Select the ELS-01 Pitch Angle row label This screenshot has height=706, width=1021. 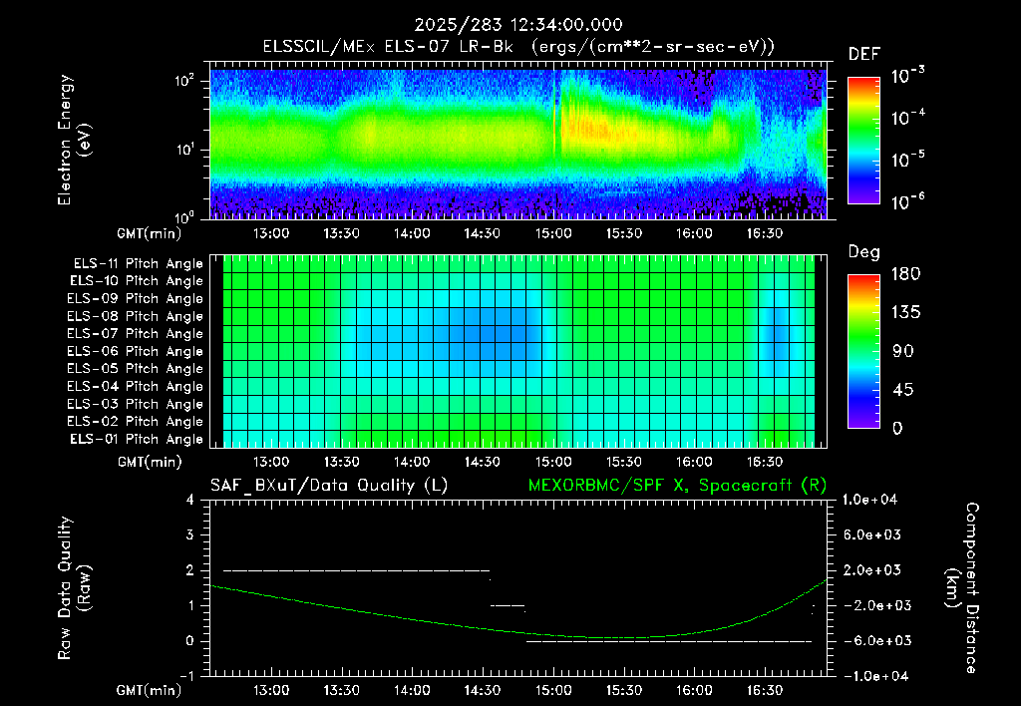pos(137,439)
